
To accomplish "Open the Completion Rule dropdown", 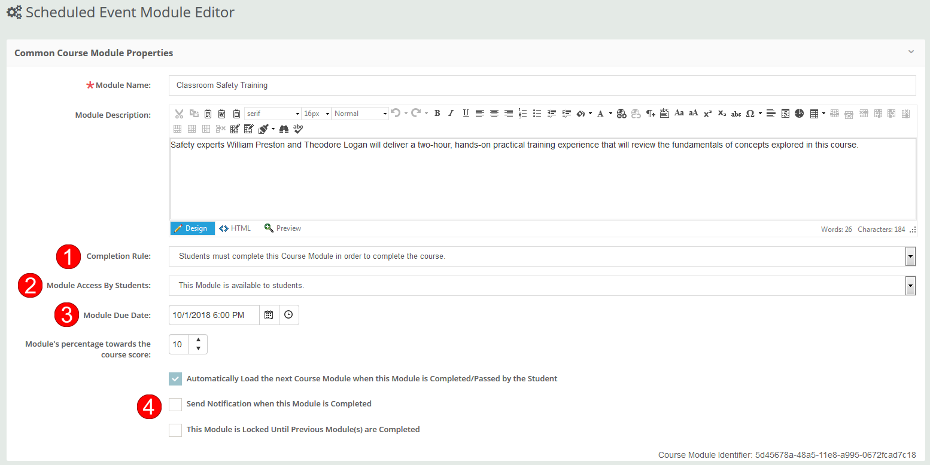I will pyautogui.click(x=910, y=256).
